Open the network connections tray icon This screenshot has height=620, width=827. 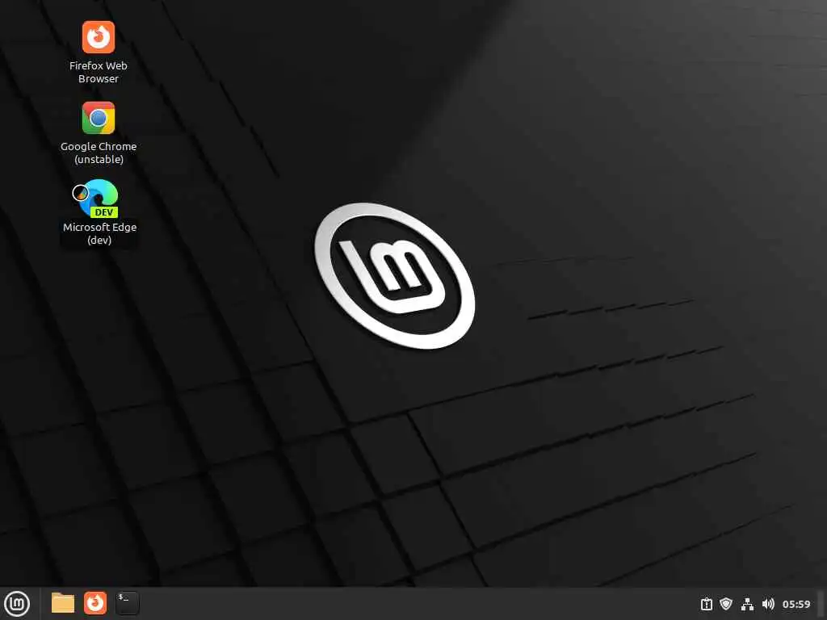(747, 604)
